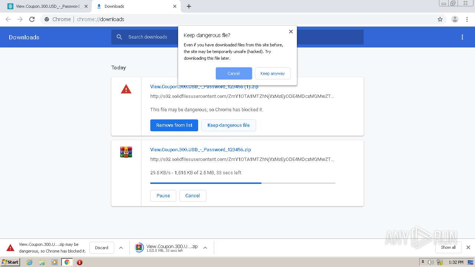
Task: Open the Windows Start menu
Action: coord(10,262)
